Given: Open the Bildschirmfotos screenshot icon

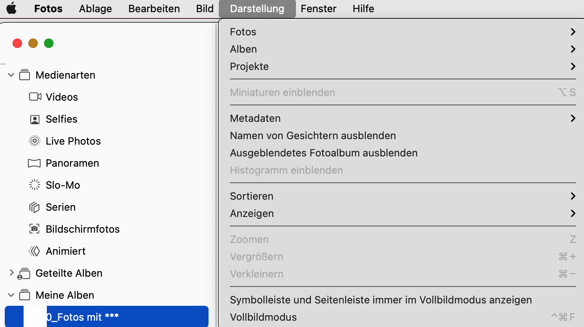Looking at the screenshot, I should point(35,229).
